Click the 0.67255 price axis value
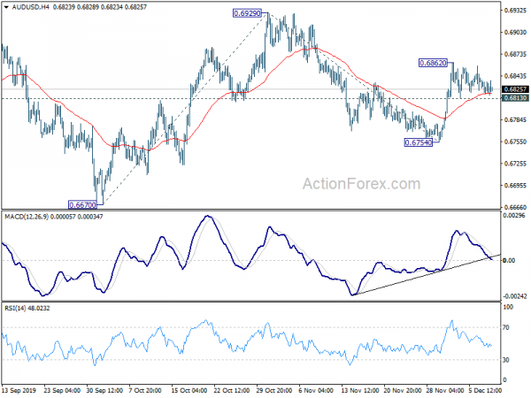The width and height of the screenshot is (531, 398). [x=515, y=164]
